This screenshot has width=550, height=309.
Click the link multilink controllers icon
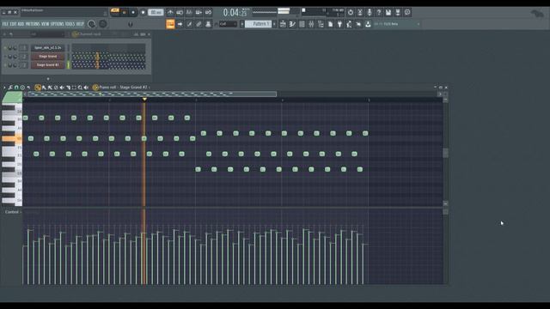[x=199, y=24]
